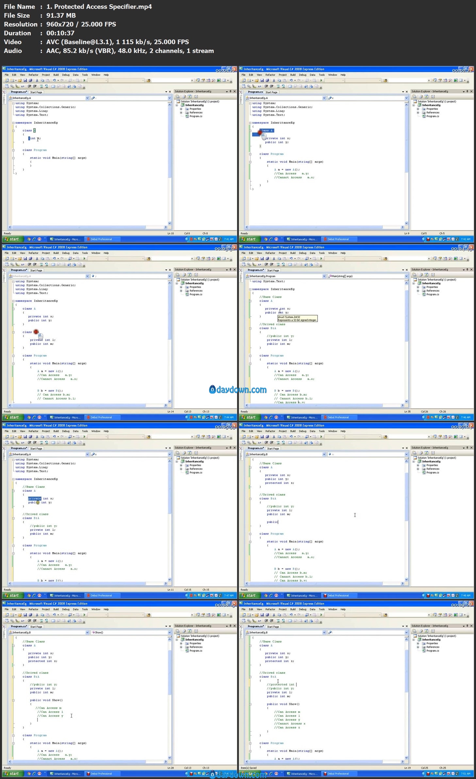Open InheritanceEg.Program class dropdown in 00:04:43 frame
Viewport: 476px width, 779px height.
pyautogui.click(x=324, y=276)
